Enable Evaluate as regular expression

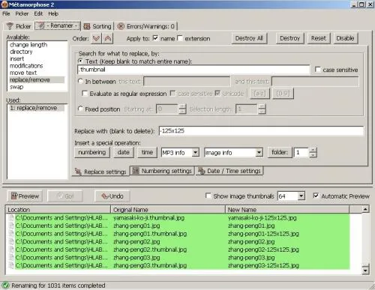pyautogui.click(x=85, y=94)
